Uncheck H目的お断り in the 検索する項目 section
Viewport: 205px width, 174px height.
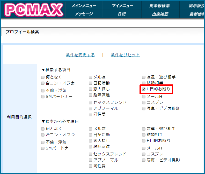144,89
